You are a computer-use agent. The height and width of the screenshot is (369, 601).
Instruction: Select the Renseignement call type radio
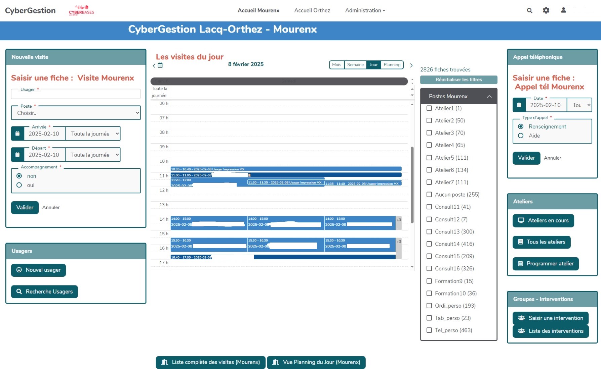[x=521, y=126]
